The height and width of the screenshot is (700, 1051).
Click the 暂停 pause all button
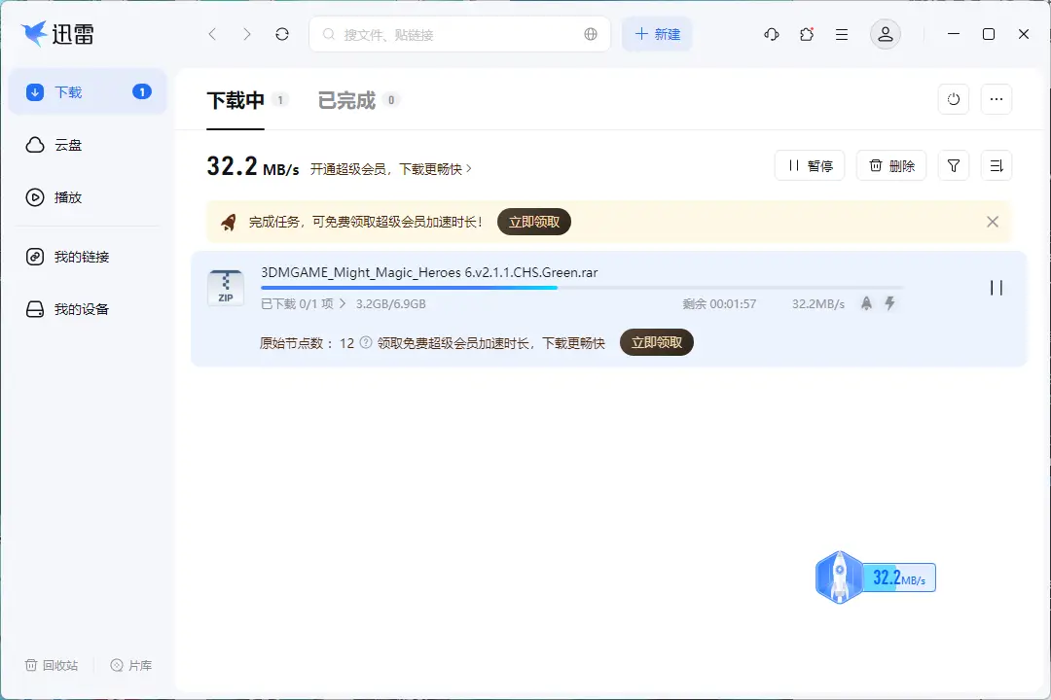(x=810, y=165)
